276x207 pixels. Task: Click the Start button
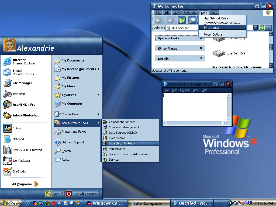pos(11,203)
